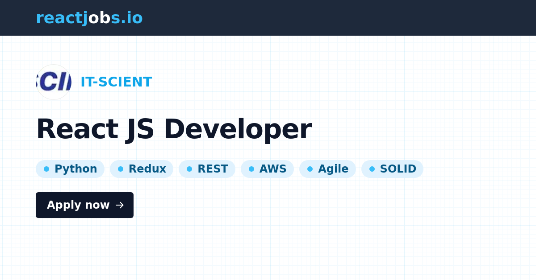The image size is (536, 280).
Task: Toggle the SOLID skill tag
Action: 392,169
